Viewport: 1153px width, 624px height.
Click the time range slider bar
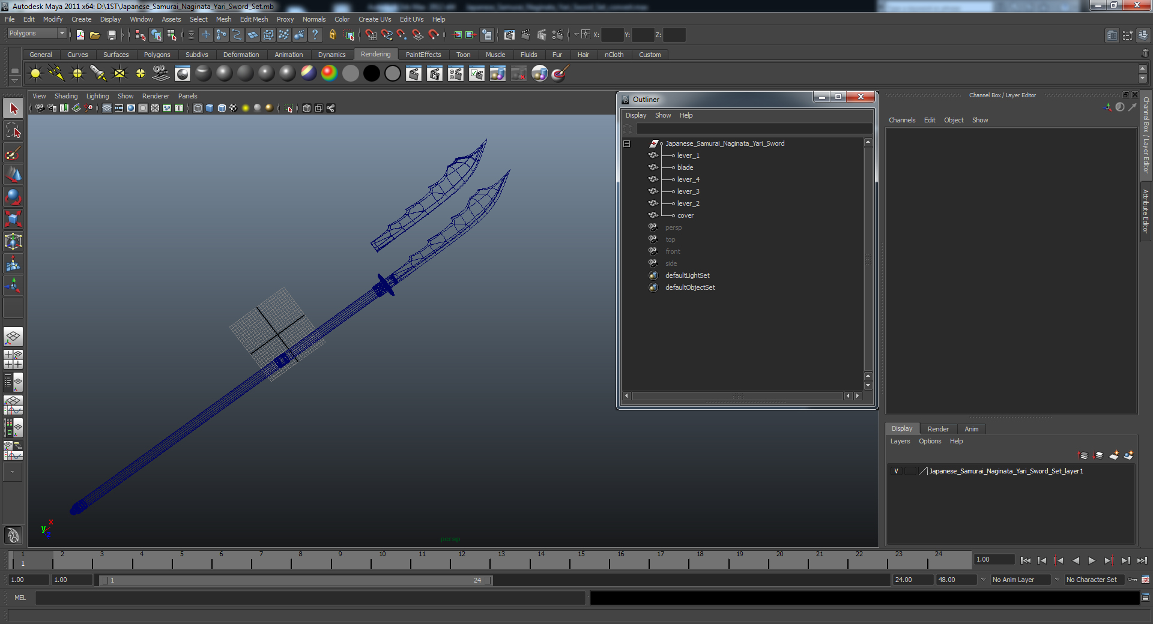[295, 580]
